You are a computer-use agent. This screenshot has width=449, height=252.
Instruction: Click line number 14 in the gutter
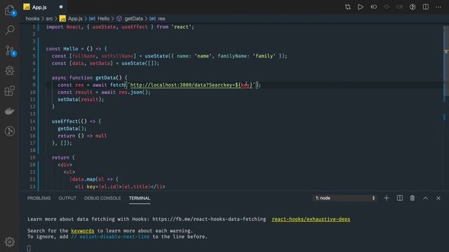point(33,121)
